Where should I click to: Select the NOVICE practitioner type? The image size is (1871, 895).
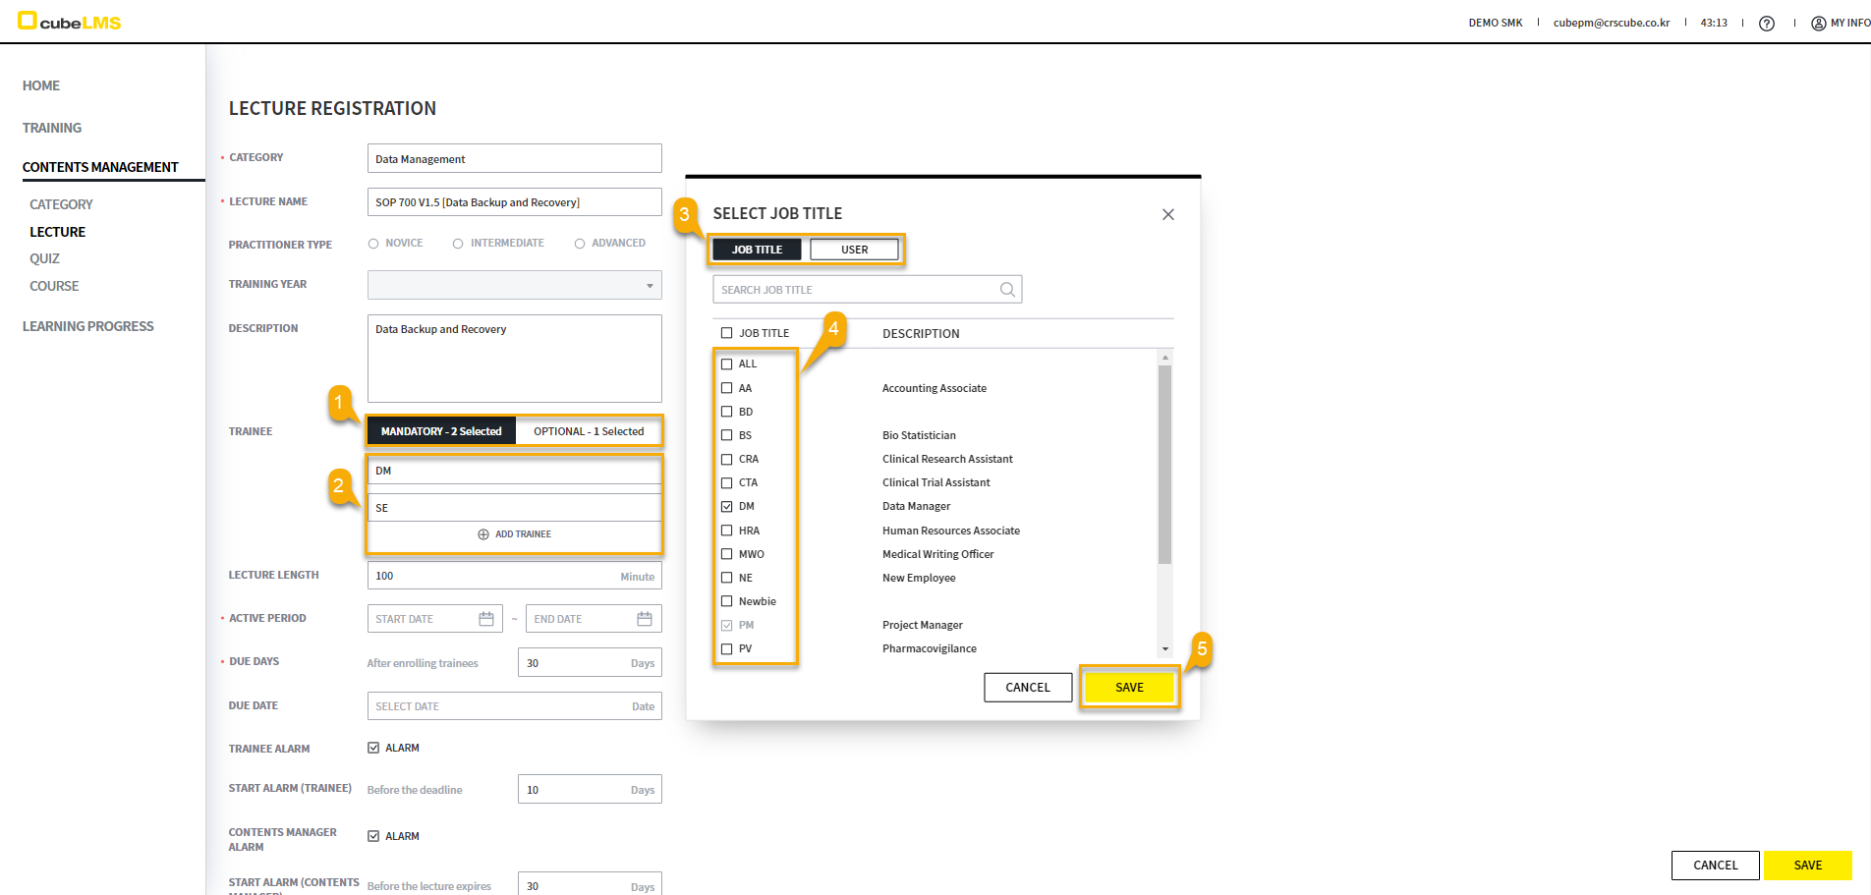373,244
